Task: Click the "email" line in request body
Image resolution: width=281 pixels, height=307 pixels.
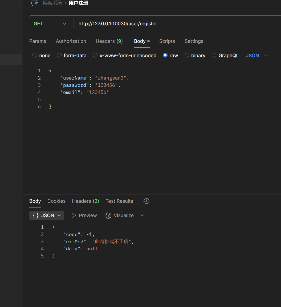Action: (x=84, y=92)
